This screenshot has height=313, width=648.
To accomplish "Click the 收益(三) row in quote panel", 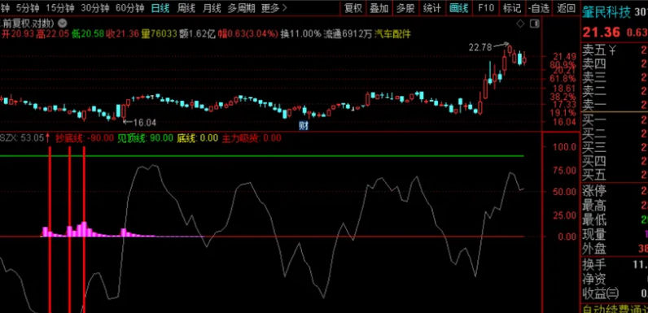I will (x=615, y=293).
